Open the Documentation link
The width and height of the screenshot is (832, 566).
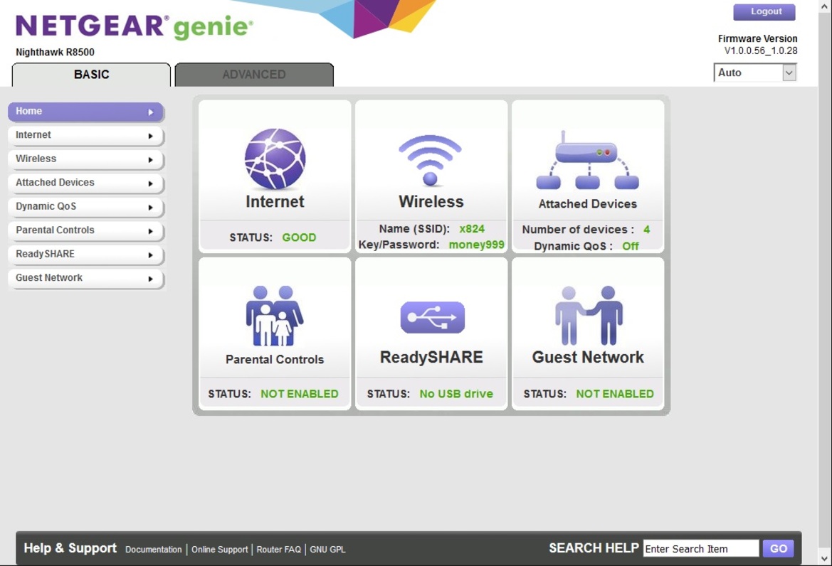[x=153, y=550]
